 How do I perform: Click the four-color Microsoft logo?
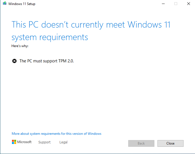coord(14,142)
